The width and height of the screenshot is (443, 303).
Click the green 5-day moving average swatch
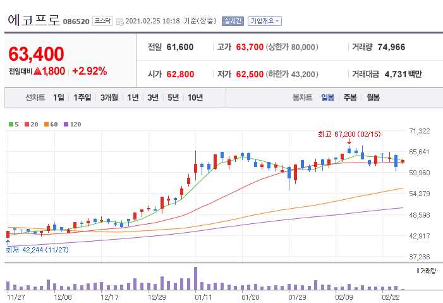[11, 124]
